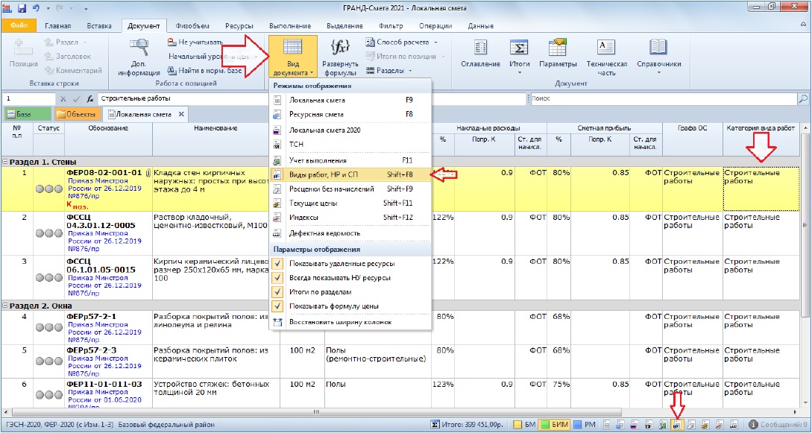
Task: Save the document with the floppy disk icon
Action: coord(22,7)
